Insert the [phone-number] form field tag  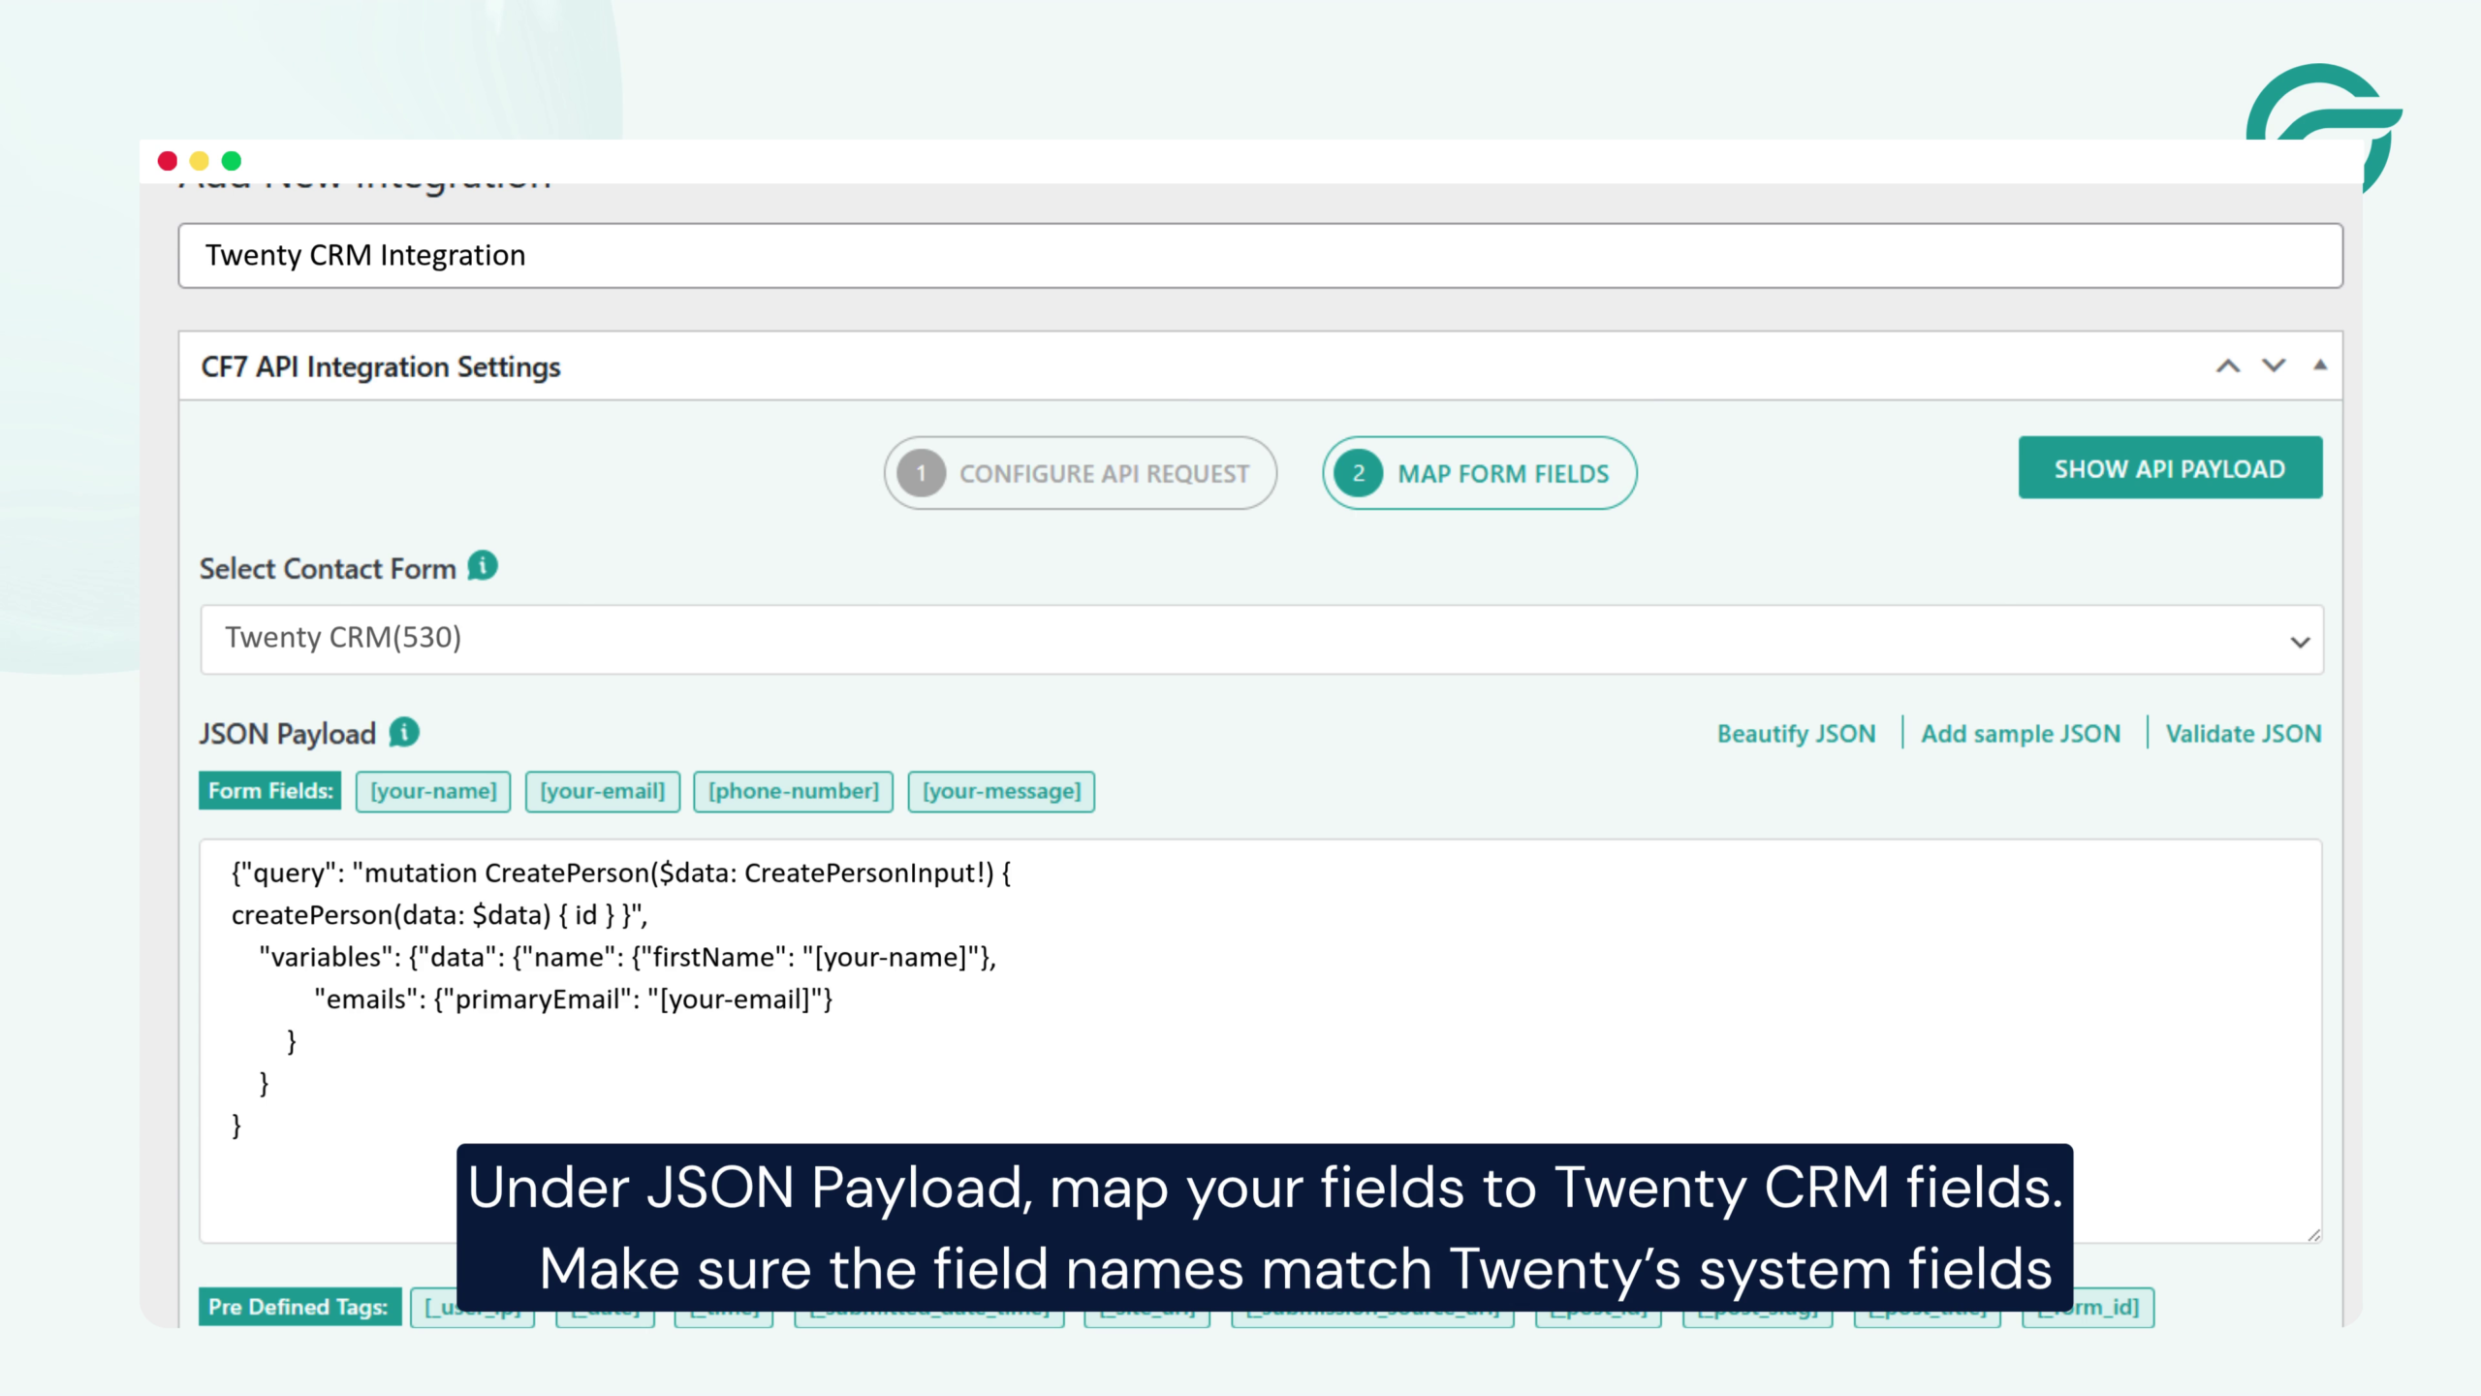click(793, 791)
